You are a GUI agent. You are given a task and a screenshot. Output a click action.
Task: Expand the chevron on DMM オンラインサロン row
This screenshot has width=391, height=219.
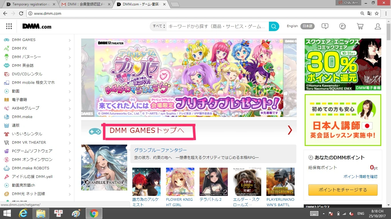[70, 160]
